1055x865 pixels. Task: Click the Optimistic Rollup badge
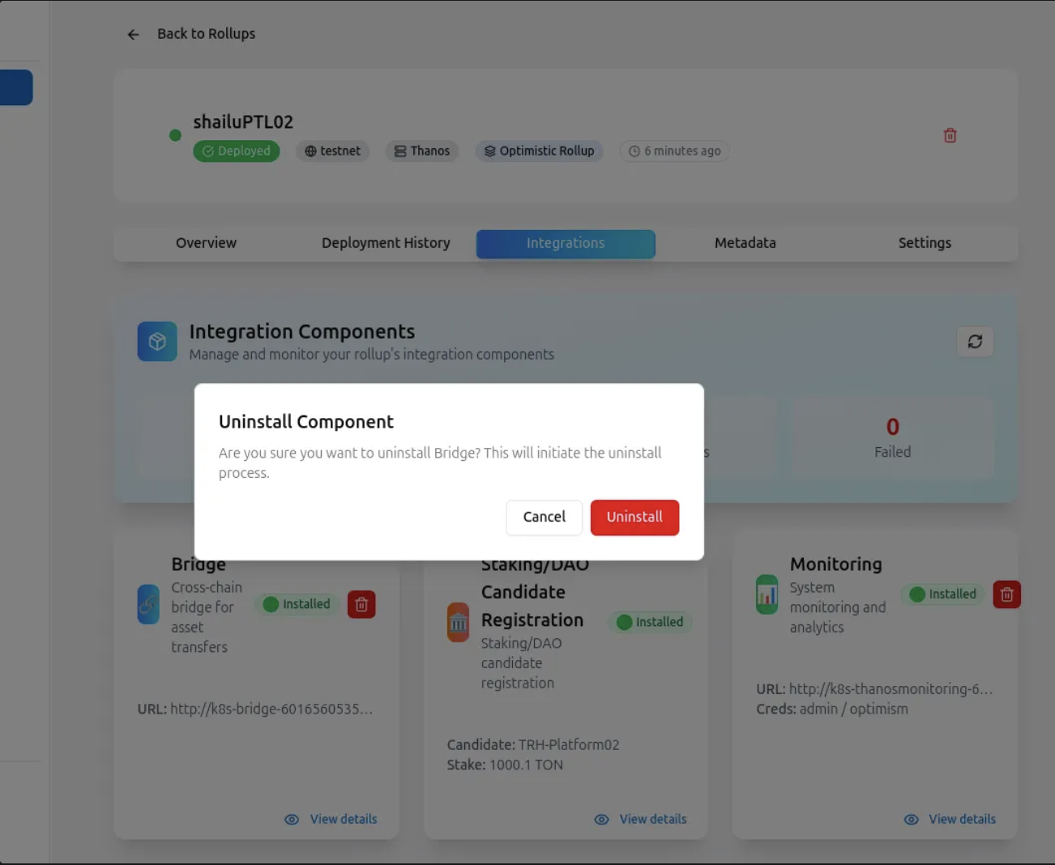(539, 151)
